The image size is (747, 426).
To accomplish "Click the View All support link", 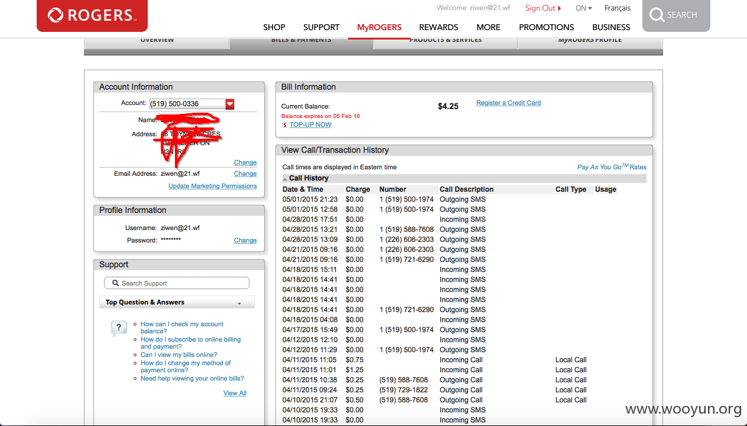I will (235, 394).
